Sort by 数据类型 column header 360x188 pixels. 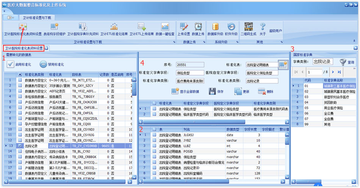click(234, 130)
